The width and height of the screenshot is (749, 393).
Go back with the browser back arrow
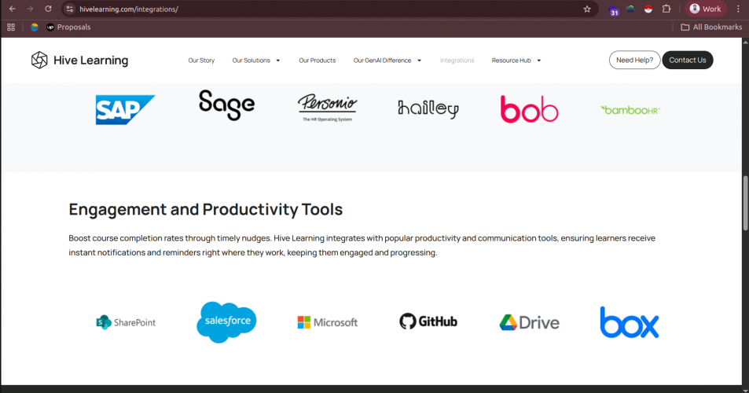(13, 9)
